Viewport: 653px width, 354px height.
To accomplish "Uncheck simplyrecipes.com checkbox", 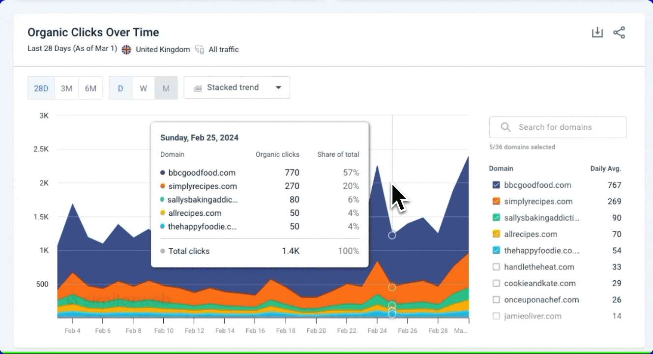I will (x=496, y=202).
